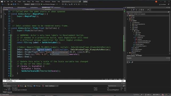The width and height of the screenshot is (171, 96).
Task: Click the Save All toolbar icon
Action: coord(15,4)
